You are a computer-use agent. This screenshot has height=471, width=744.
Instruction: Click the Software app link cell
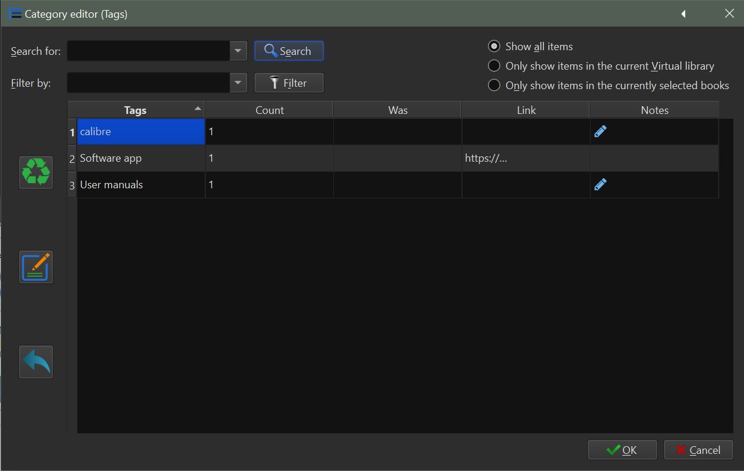[525, 158]
